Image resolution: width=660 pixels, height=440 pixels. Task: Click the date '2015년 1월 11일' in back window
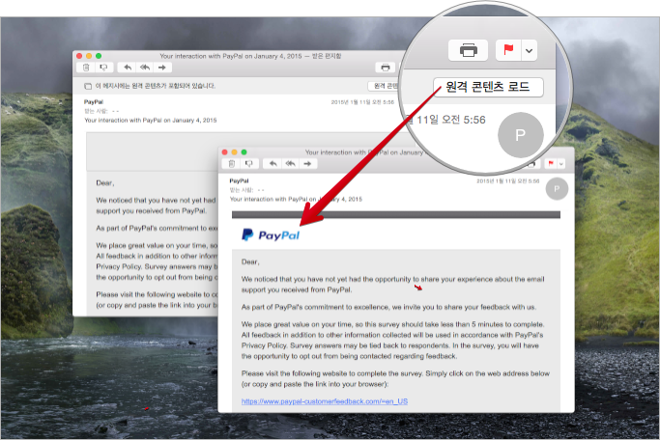click(x=362, y=102)
